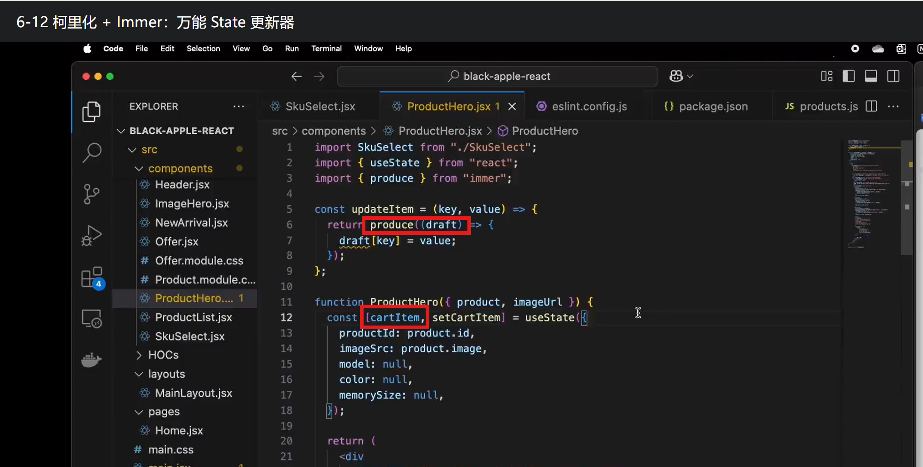The image size is (923, 467).
Task: Click the updateItem identifier on line 5
Action: (x=383, y=209)
